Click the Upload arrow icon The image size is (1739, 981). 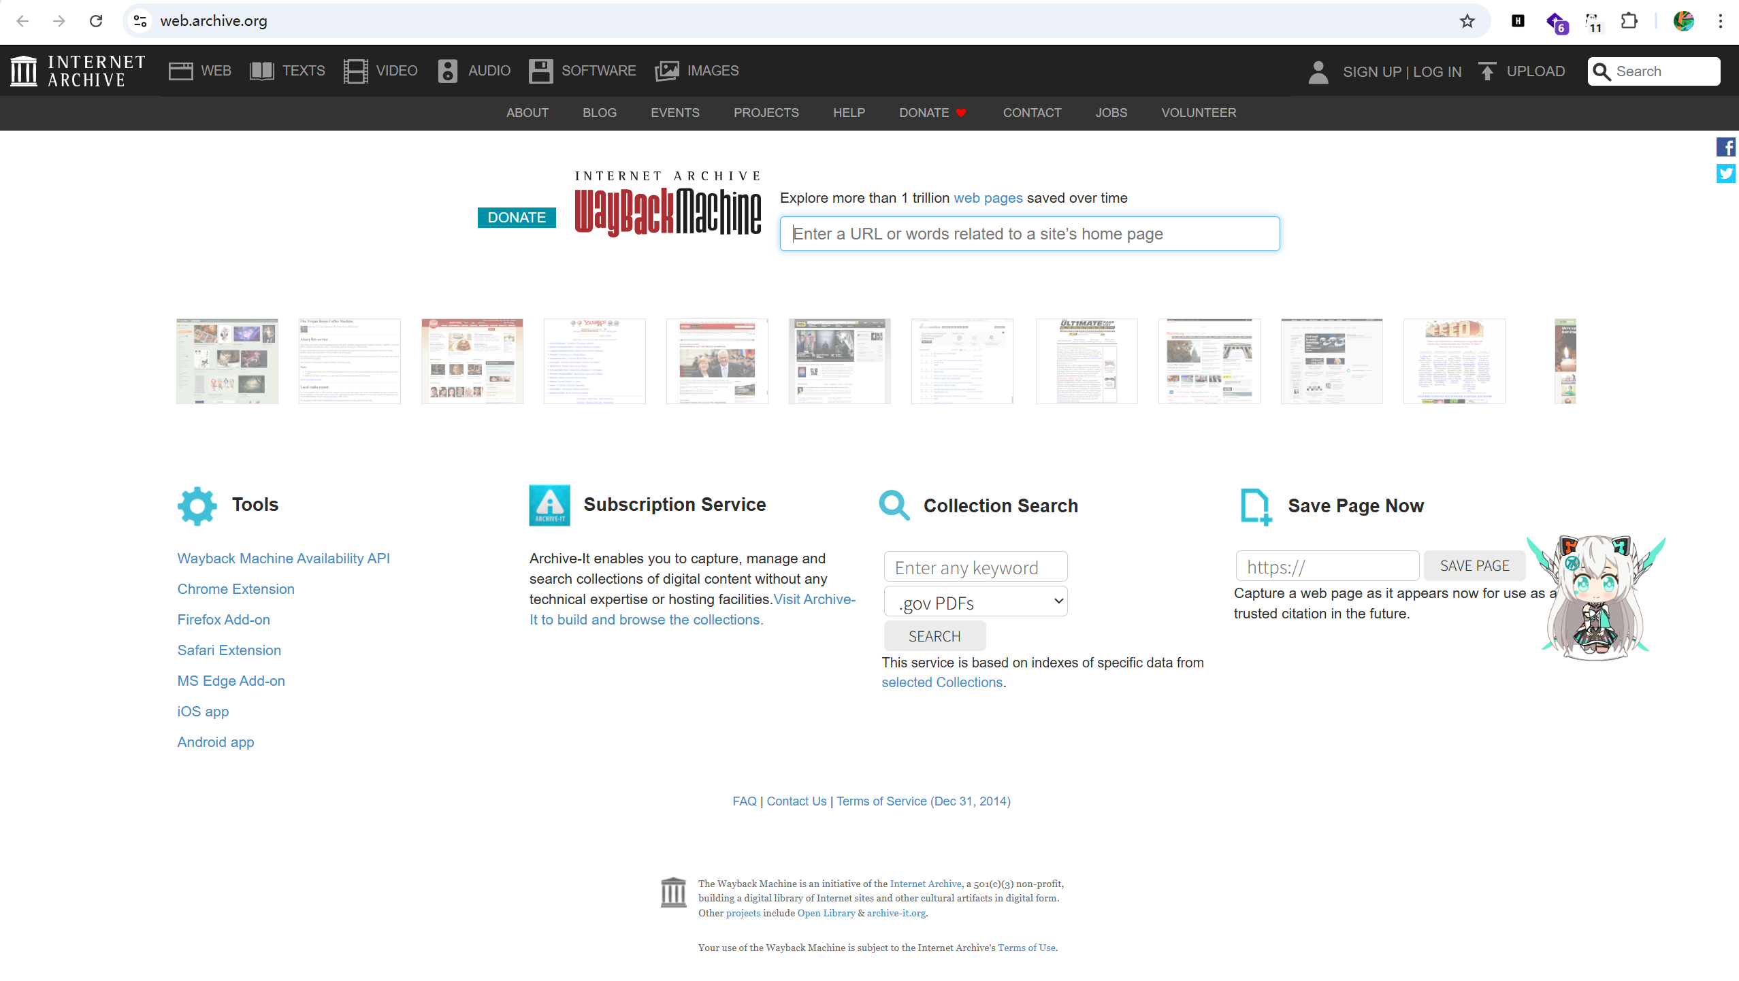(1487, 71)
